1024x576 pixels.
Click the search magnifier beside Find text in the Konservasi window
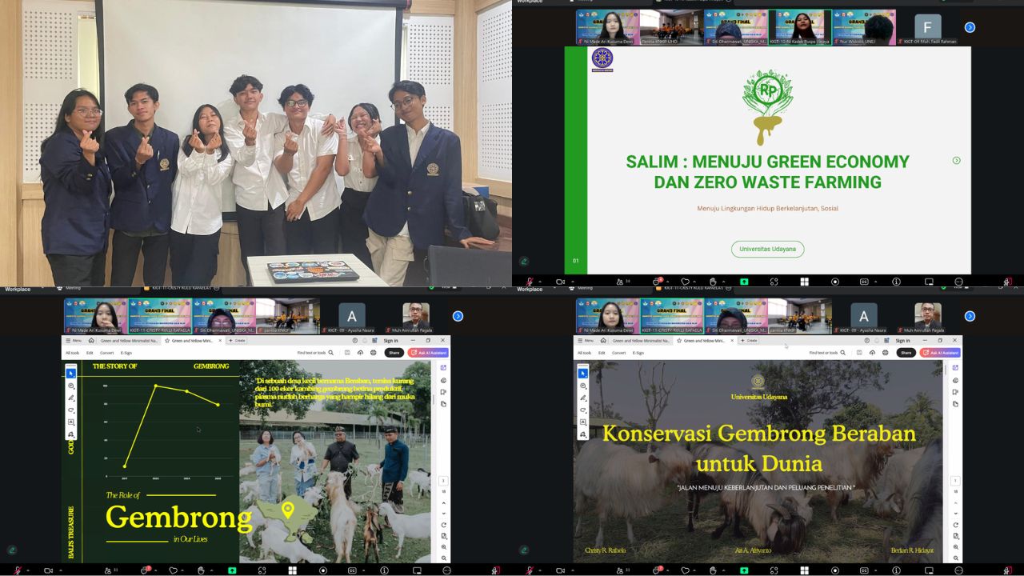(x=841, y=353)
